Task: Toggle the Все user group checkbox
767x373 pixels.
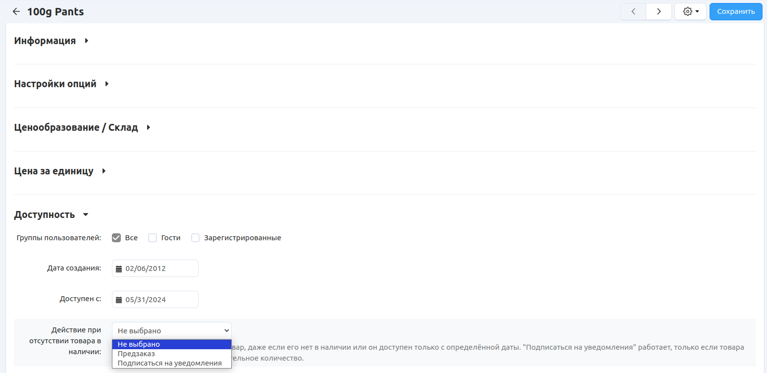Action: point(117,238)
